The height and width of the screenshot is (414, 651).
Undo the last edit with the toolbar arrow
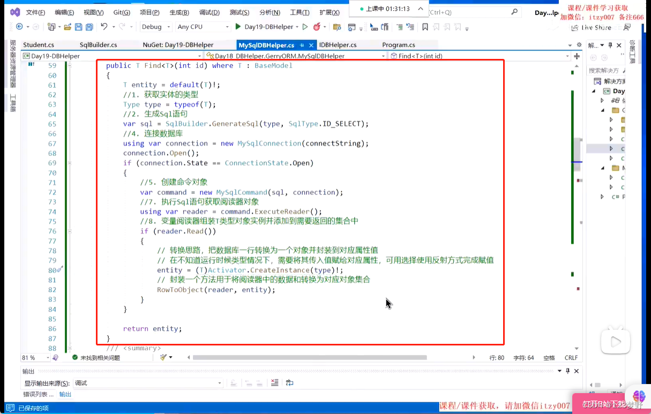[104, 26]
